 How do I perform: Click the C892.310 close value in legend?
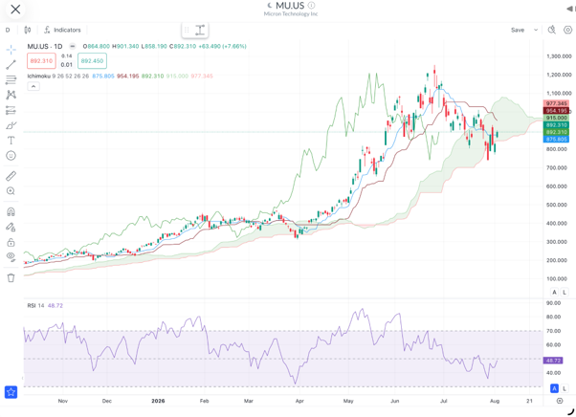pos(183,46)
